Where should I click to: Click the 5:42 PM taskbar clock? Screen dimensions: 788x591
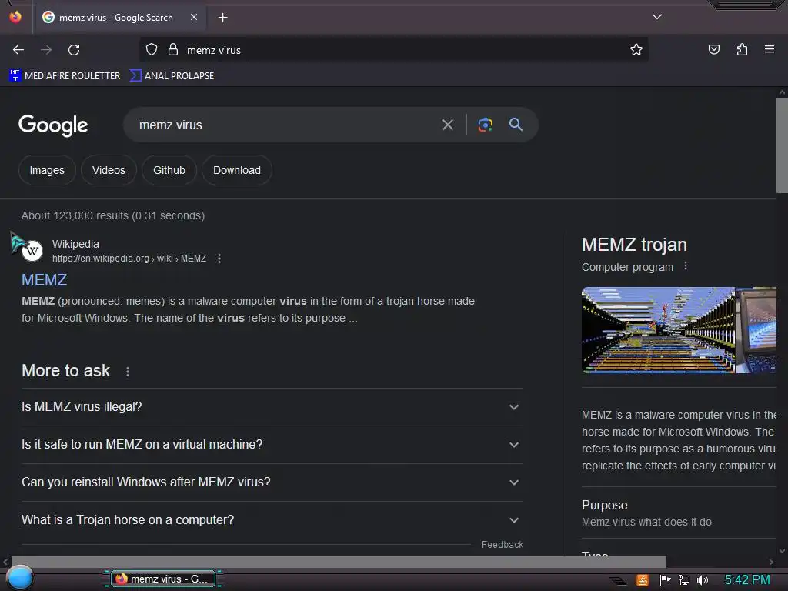[x=747, y=580]
